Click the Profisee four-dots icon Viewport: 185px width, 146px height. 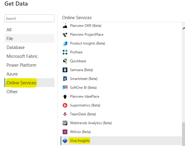click(65, 52)
